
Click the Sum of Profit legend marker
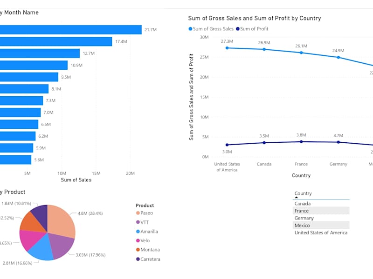[x=238, y=29]
